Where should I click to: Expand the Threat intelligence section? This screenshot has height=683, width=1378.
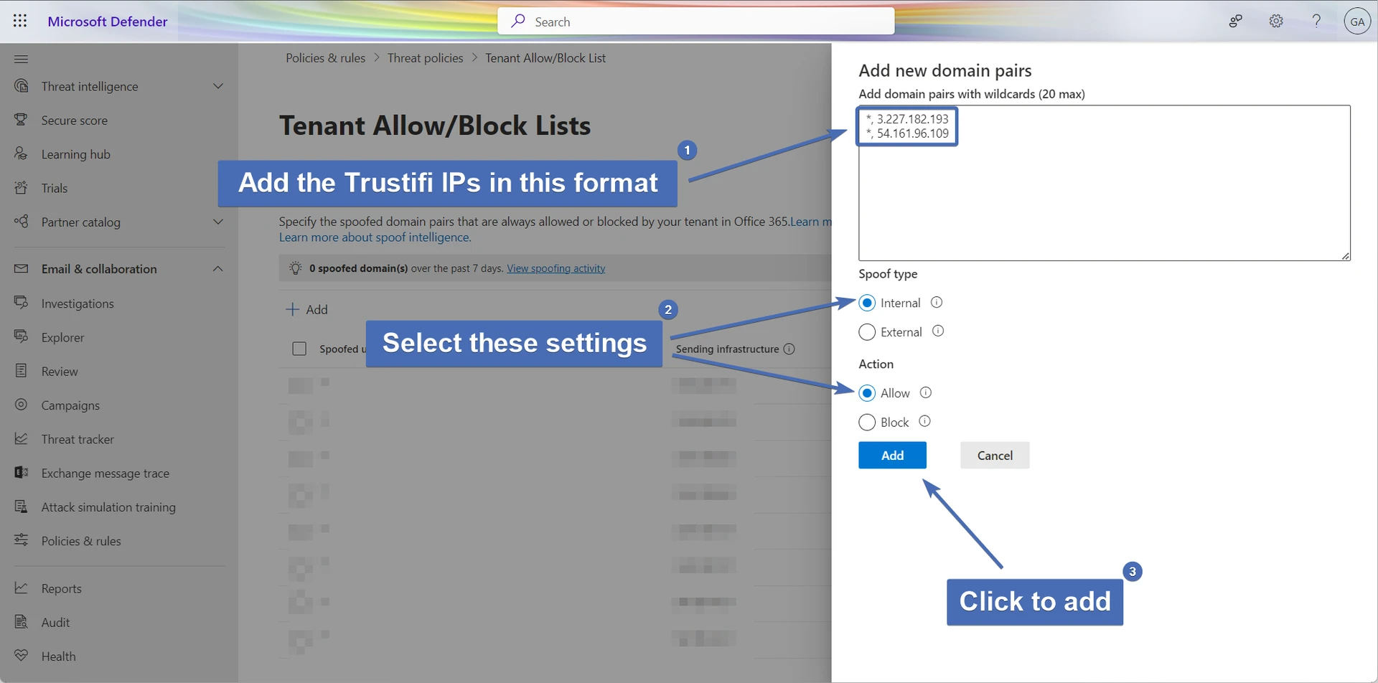217,86
